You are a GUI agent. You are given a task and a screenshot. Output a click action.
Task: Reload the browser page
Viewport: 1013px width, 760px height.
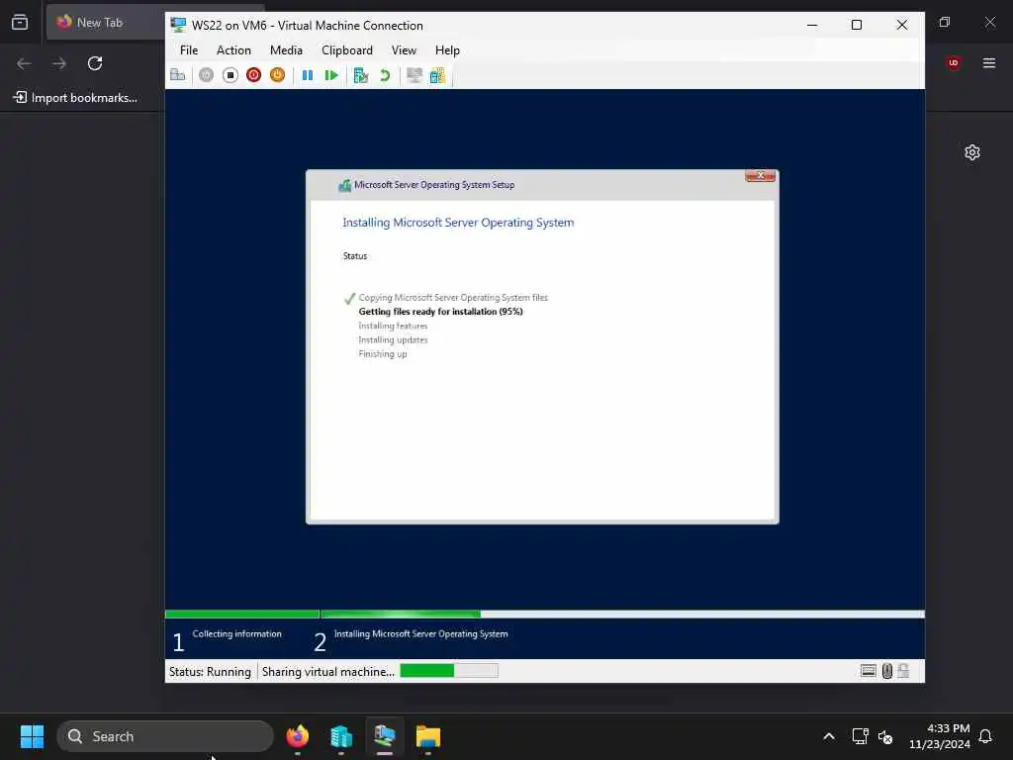[95, 63]
